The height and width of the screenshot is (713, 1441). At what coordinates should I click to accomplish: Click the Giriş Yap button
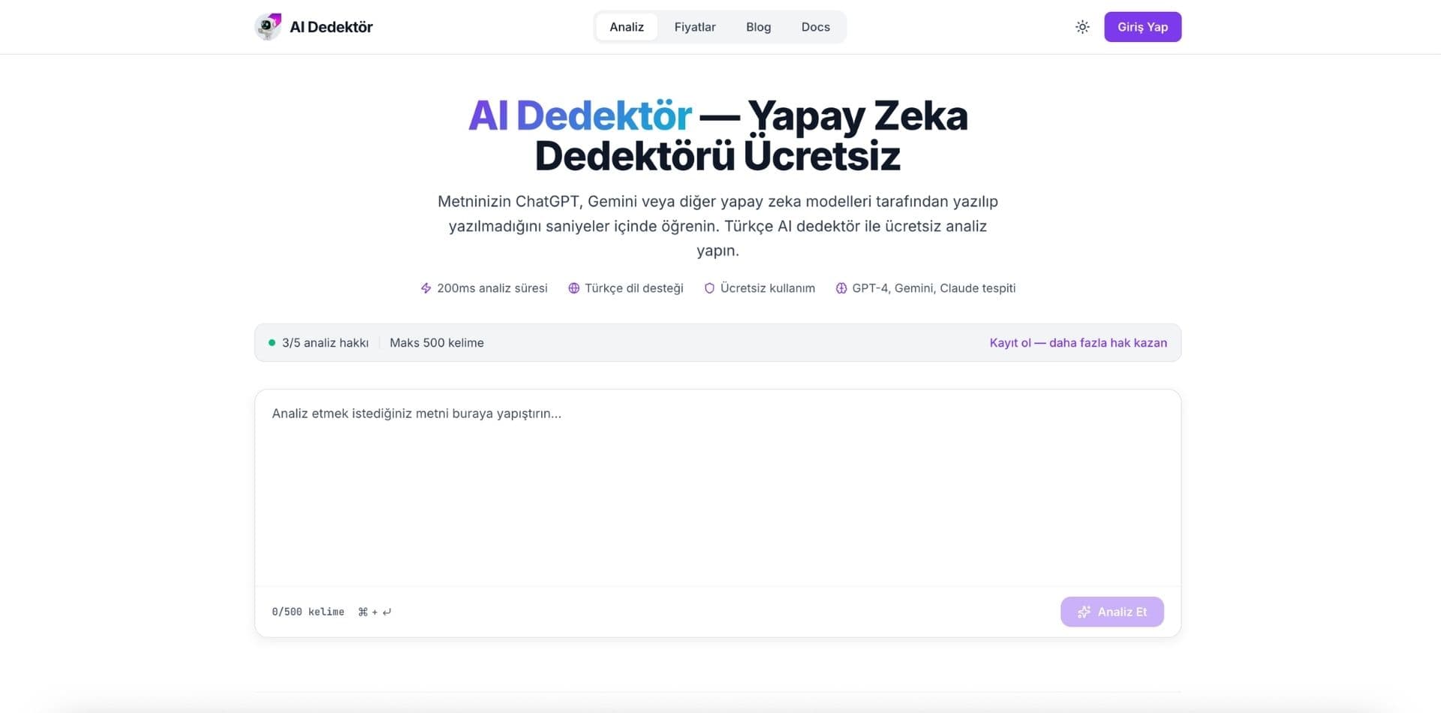[x=1142, y=26]
